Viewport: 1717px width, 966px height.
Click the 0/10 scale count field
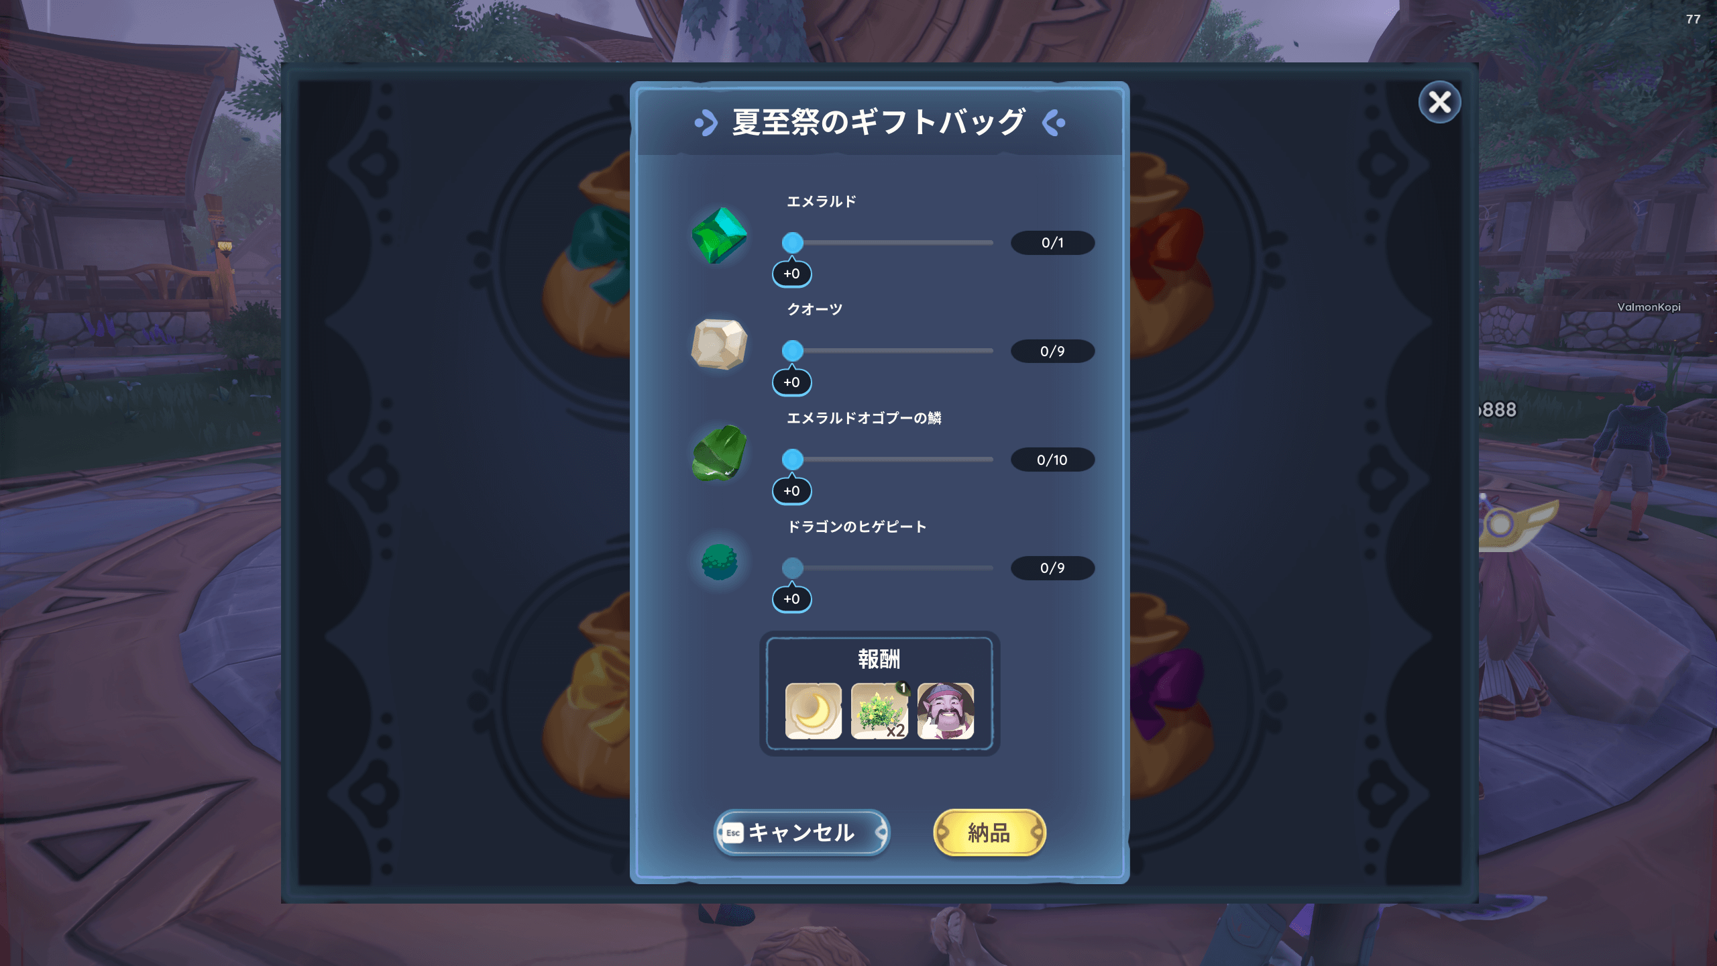[x=1052, y=460]
